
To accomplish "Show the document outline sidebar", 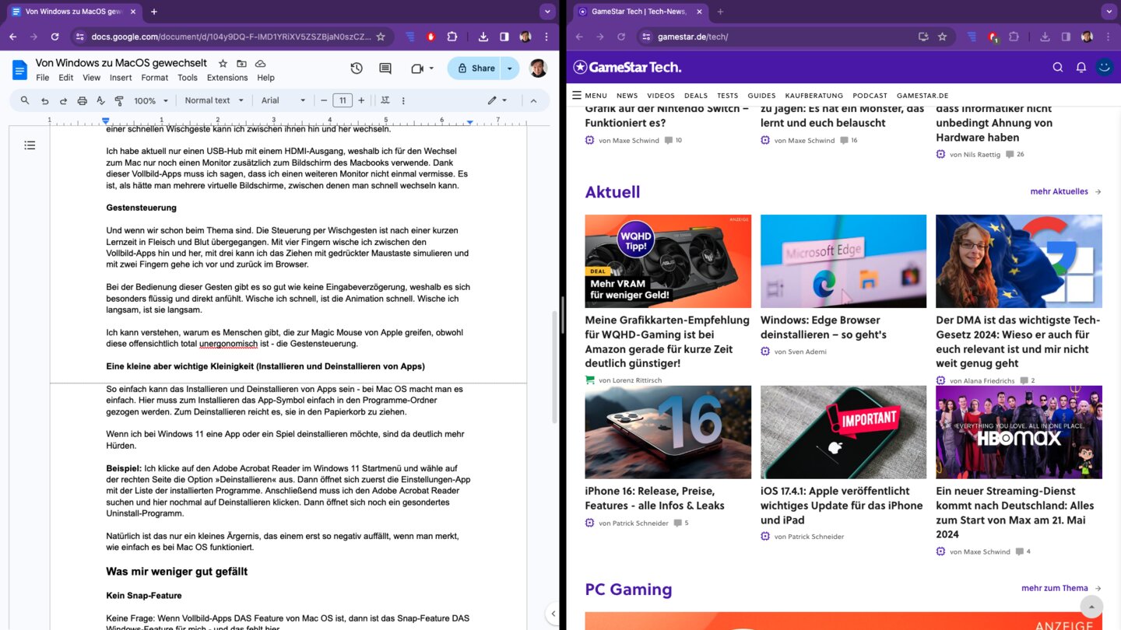I will [30, 145].
